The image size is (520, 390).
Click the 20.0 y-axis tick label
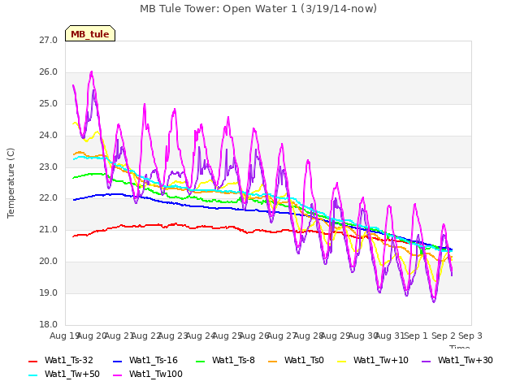(x=48, y=262)
